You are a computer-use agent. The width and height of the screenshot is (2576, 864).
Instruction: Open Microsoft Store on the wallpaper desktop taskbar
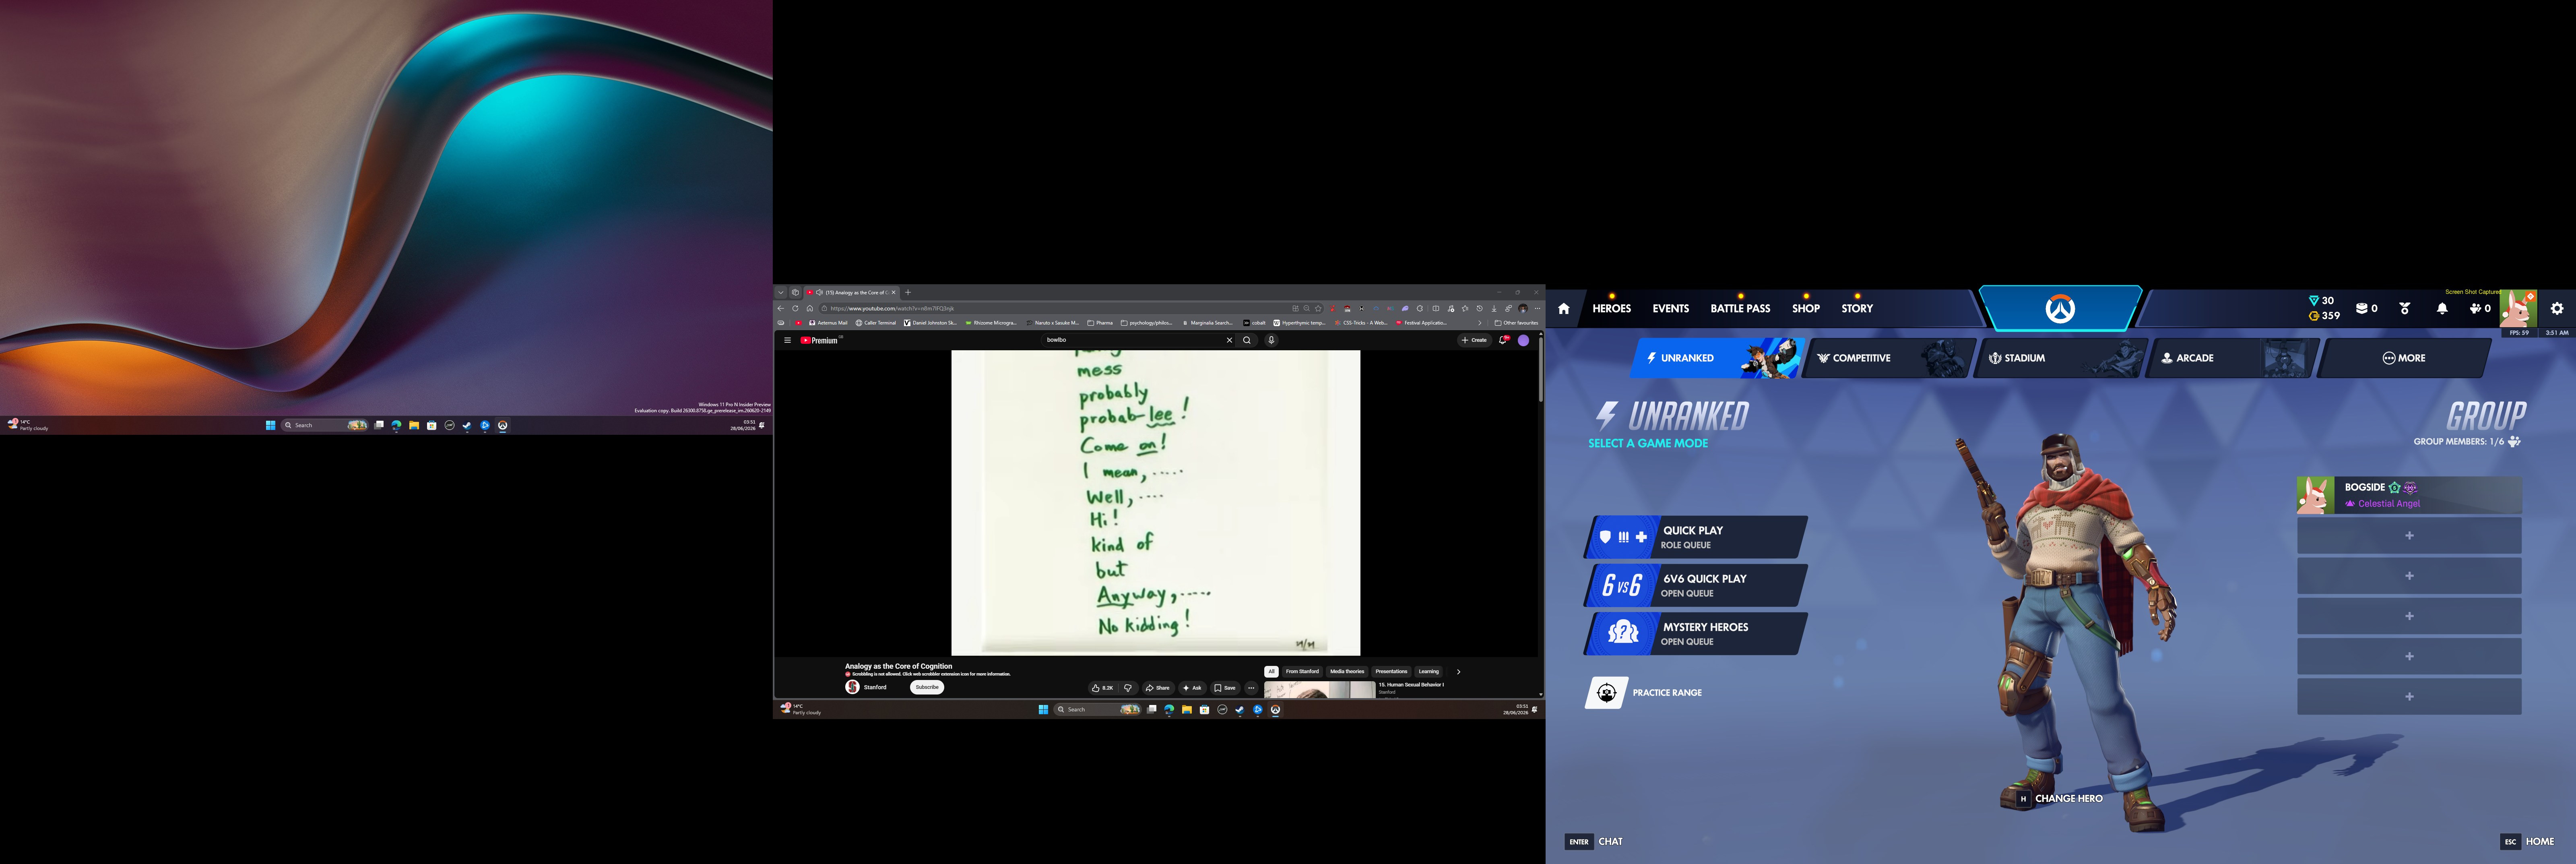click(431, 425)
